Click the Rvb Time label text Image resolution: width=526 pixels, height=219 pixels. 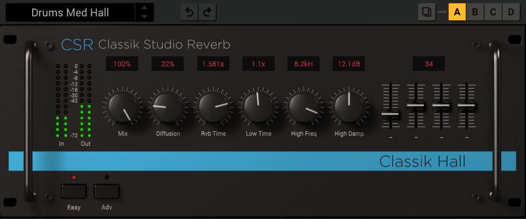213,133
